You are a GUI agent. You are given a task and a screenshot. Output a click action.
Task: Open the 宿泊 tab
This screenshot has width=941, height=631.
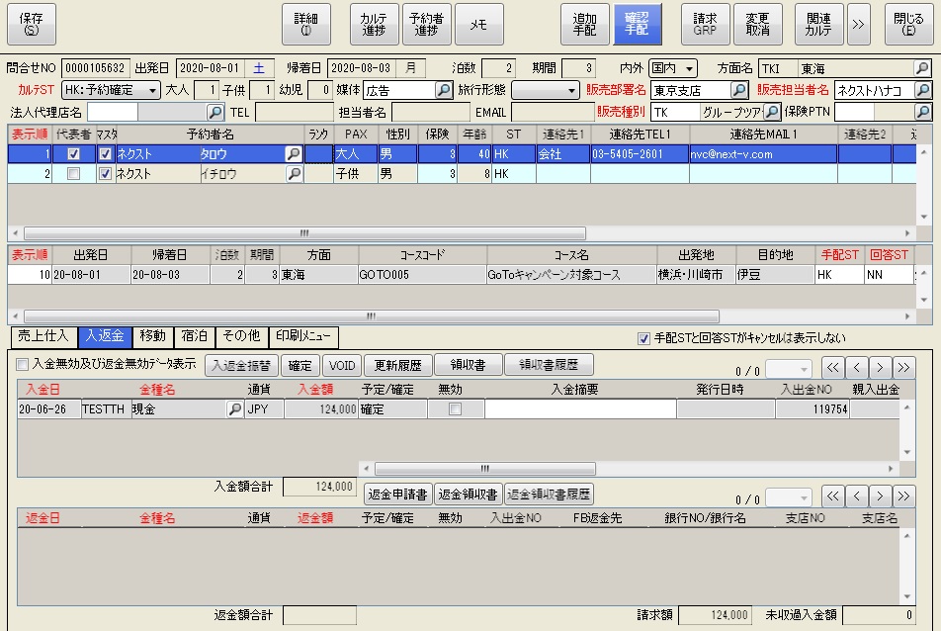195,336
